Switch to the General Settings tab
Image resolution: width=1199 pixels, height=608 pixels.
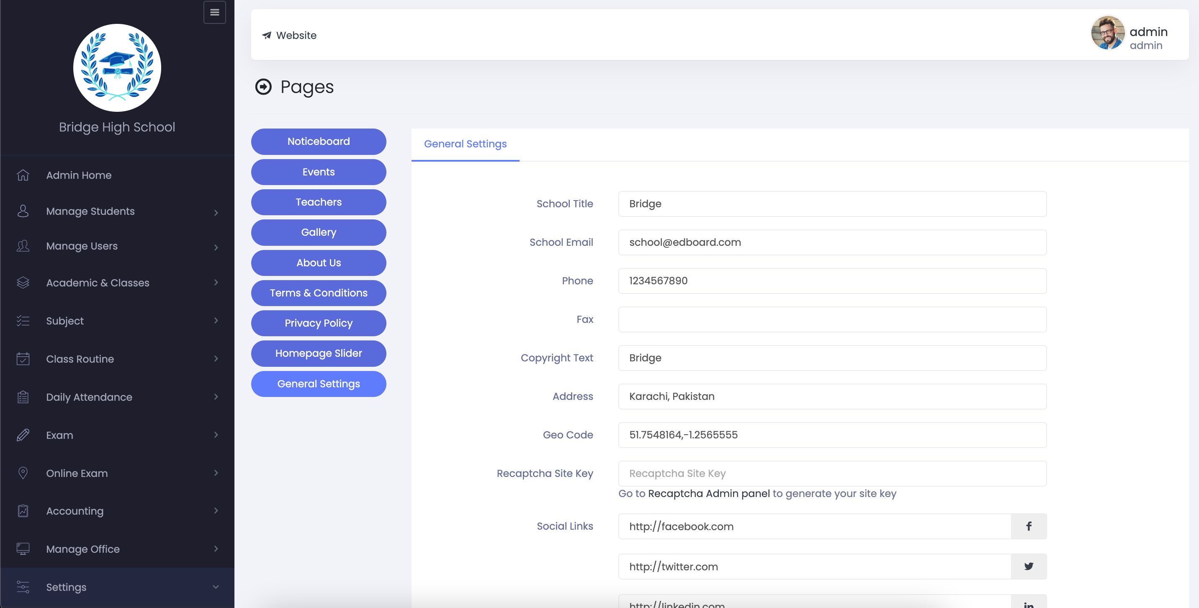click(x=465, y=144)
